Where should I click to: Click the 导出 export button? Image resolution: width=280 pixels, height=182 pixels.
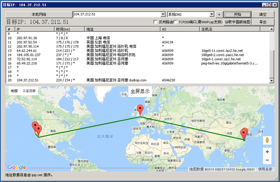[x=262, y=22]
